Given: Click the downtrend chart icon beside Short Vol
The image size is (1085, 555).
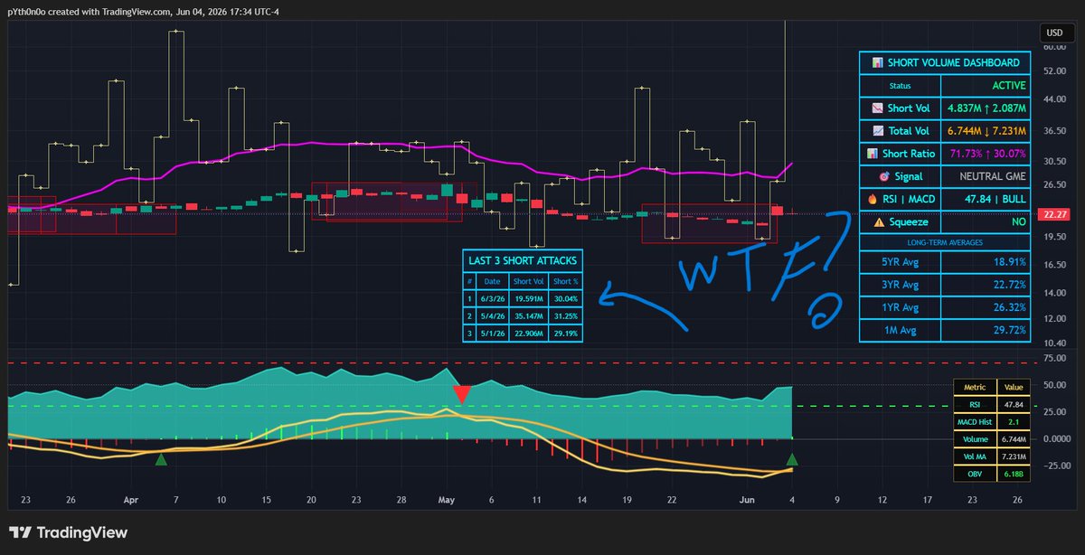Looking at the screenshot, I should tap(877, 108).
